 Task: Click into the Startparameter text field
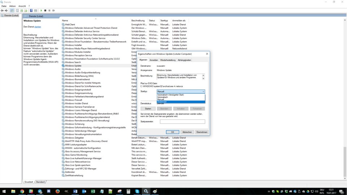point(182,122)
